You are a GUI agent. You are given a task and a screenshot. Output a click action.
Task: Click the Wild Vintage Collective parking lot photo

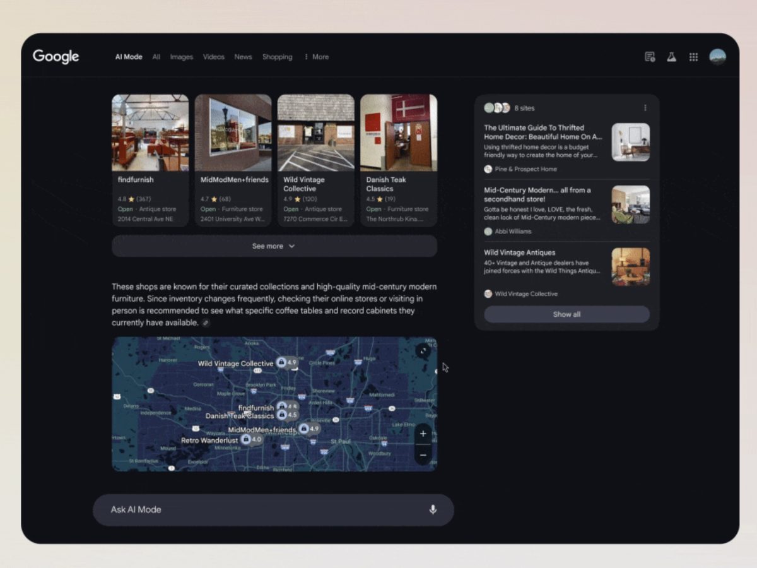click(316, 133)
